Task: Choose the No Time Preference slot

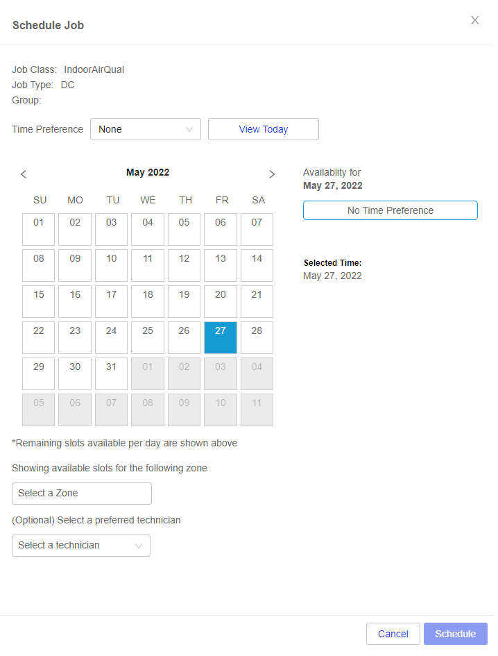Action: tap(390, 210)
